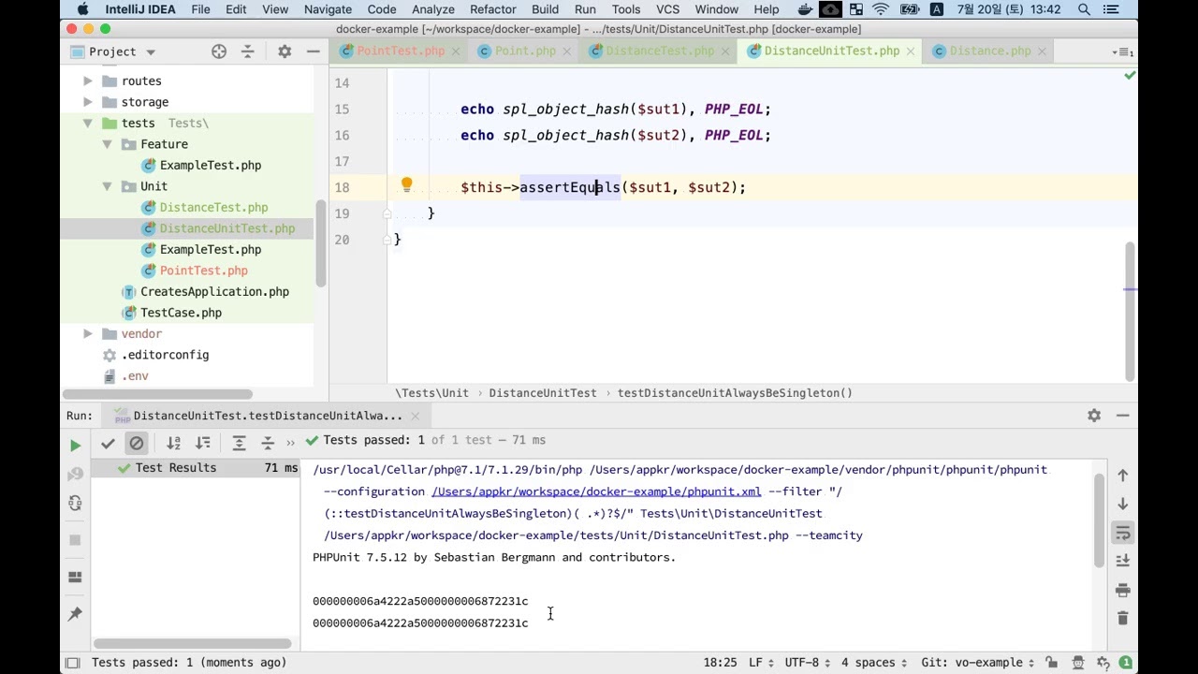Click scroll-to-end icon in console toolbar
This screenshot has width=1198, height=674.
[1123, 561]
